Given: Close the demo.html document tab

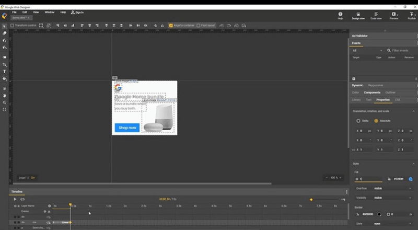Looking at the screenshot, I should [29, 18].
